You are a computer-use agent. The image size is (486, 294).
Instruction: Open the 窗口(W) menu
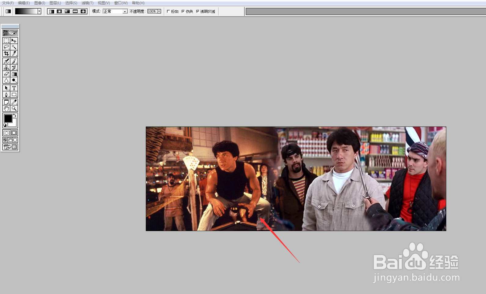point(121,3)
